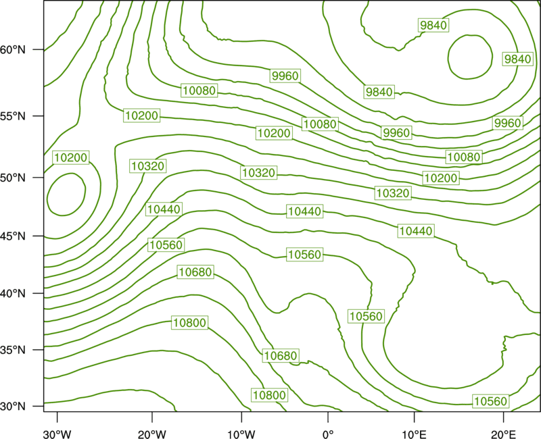Click 9840 label beside the circular contour

[x=517, y=59]
